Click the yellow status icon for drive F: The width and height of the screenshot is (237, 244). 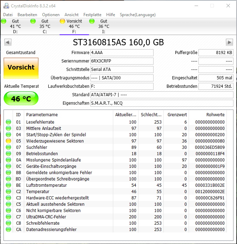pyautogui.click(x=62, y=21)
